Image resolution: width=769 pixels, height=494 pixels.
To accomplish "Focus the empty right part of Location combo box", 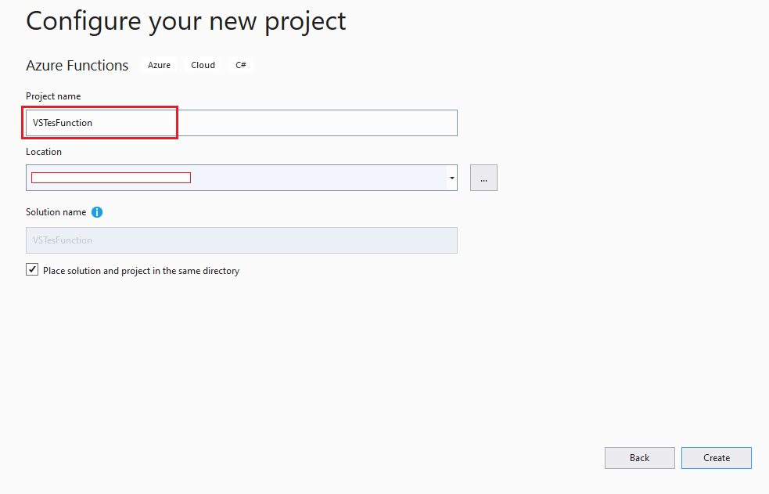I will (318, 178).
